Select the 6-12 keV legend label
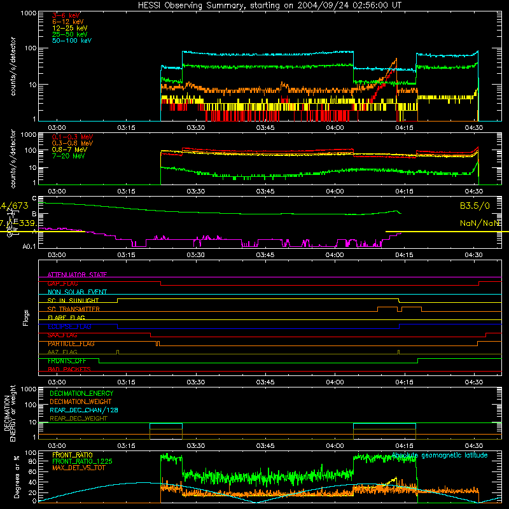This screenshot has height=509, width=509. [x=68, y=22]
